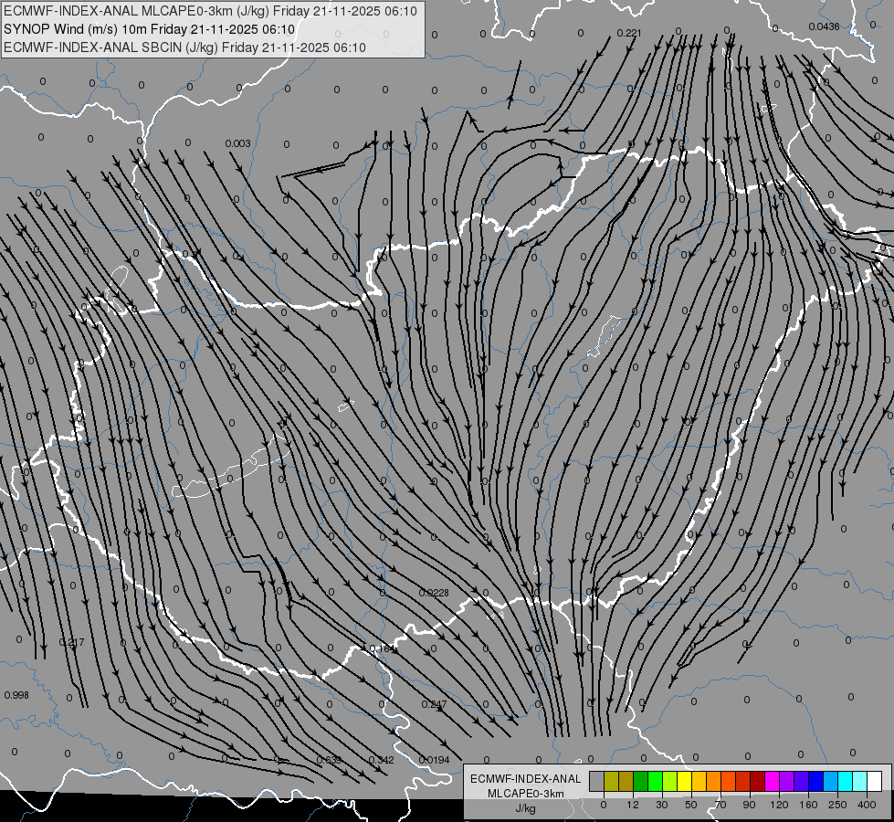Click the red-orange swatch right of the 70 tick

pos(729,781)
